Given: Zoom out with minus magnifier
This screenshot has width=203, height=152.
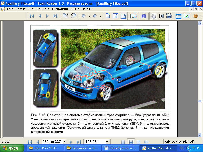Looking at the screenshot, I should tap(84, 16).
